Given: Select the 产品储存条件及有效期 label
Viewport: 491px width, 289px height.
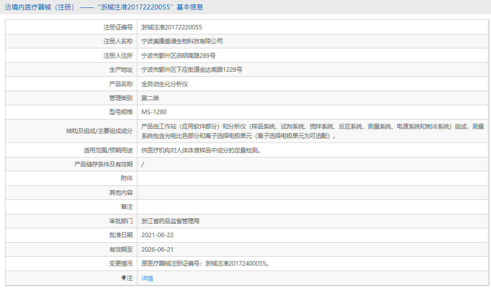Looking at the screenshot, I should (x=104, y=164).
